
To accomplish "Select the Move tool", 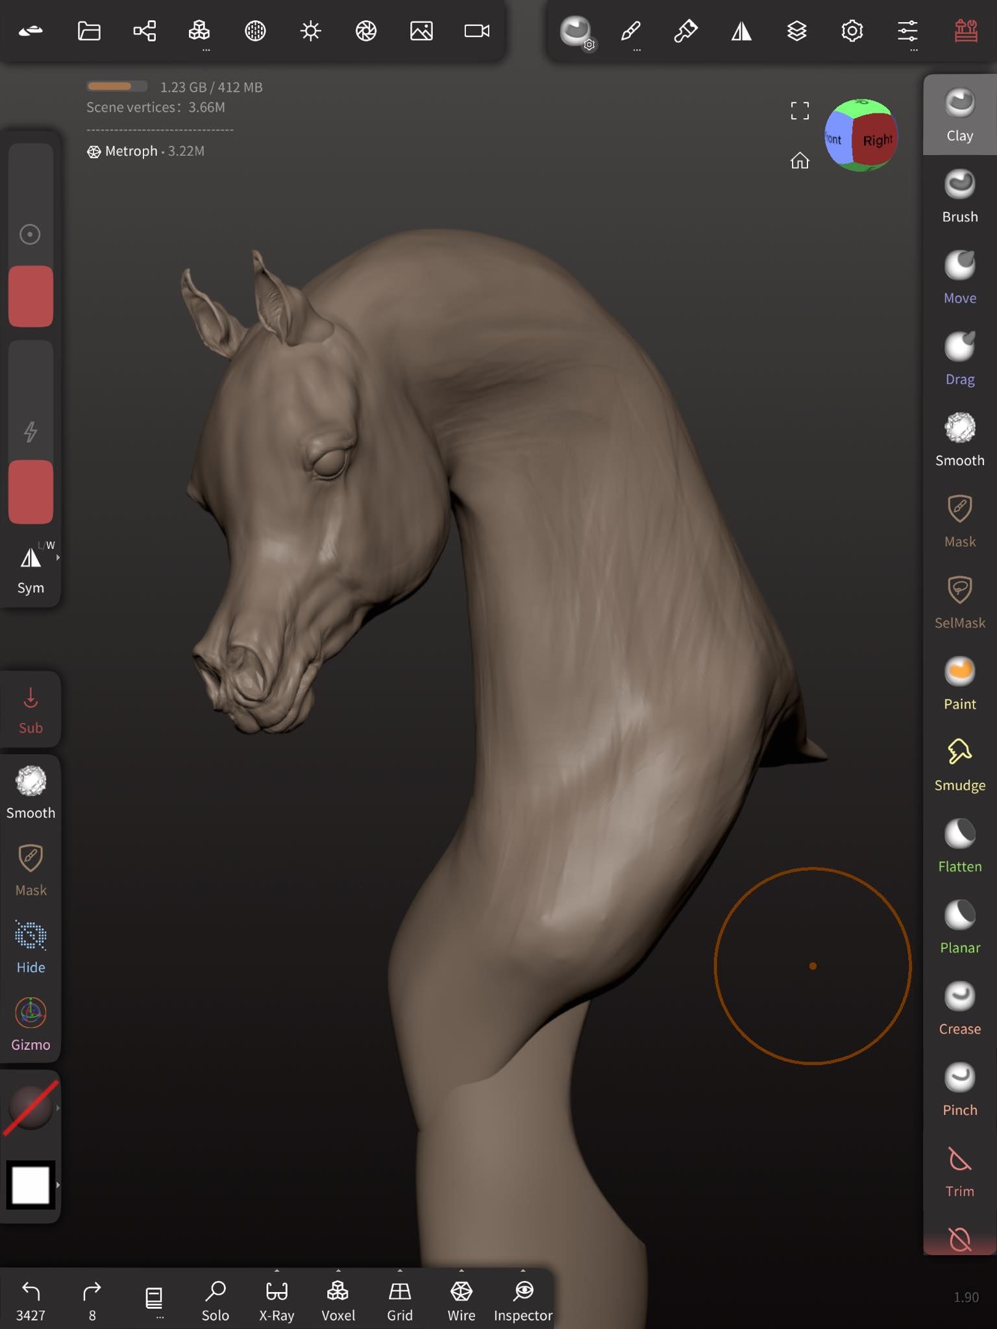I will 959,277.
